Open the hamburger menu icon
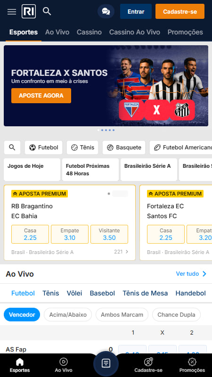The image size is (212, 377). (11, 11)
